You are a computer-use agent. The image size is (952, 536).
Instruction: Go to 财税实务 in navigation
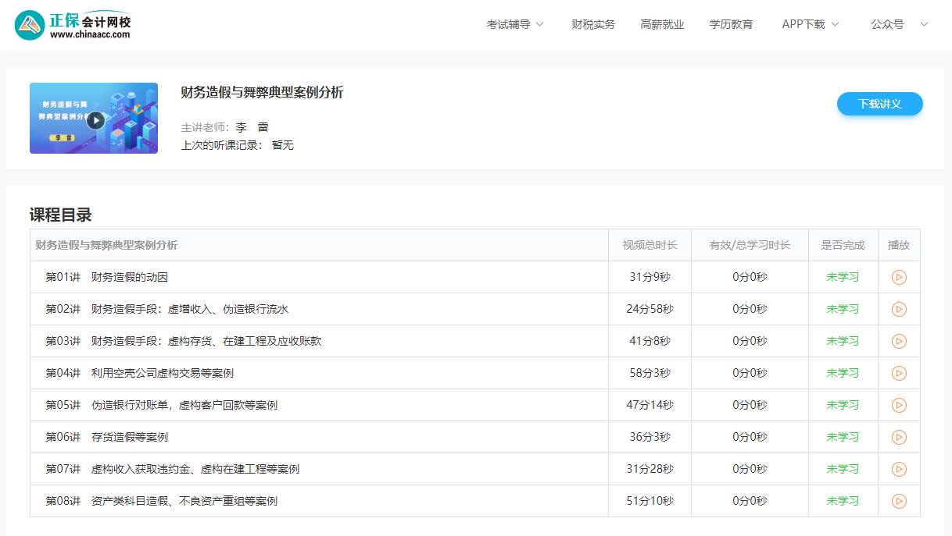[593, 24]
